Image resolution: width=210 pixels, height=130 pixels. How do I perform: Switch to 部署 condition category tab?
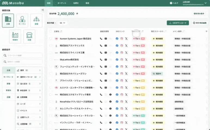click(9, 84)
